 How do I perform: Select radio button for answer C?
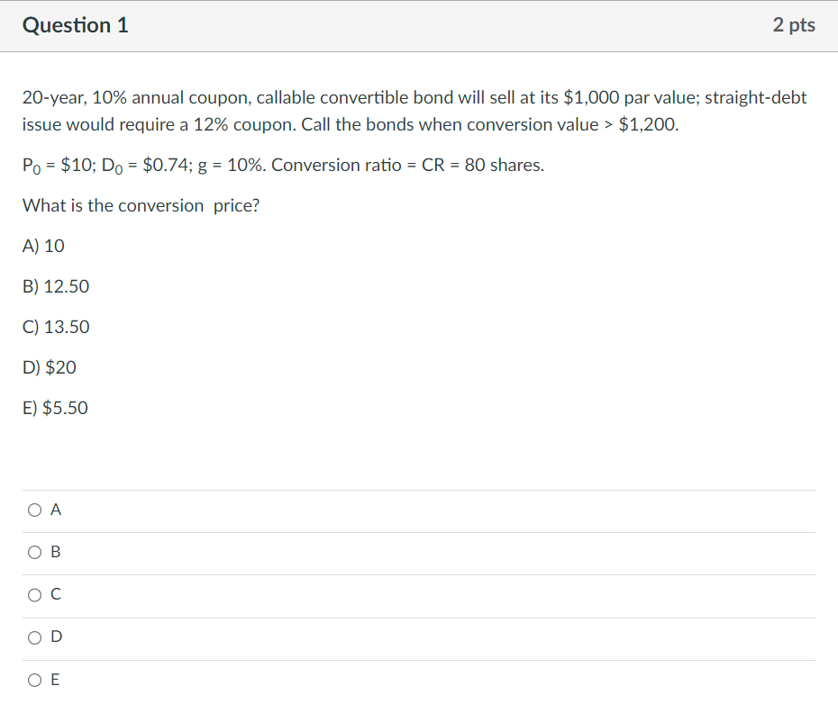click(33, 594)
